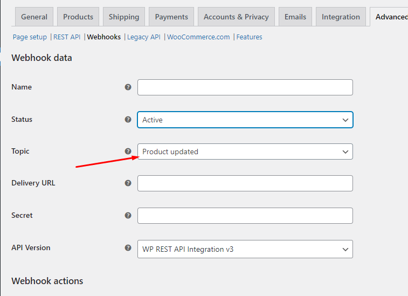Screen dimensions: 408x296
Task: Open the Products settings tab
Action: (78, 17)
